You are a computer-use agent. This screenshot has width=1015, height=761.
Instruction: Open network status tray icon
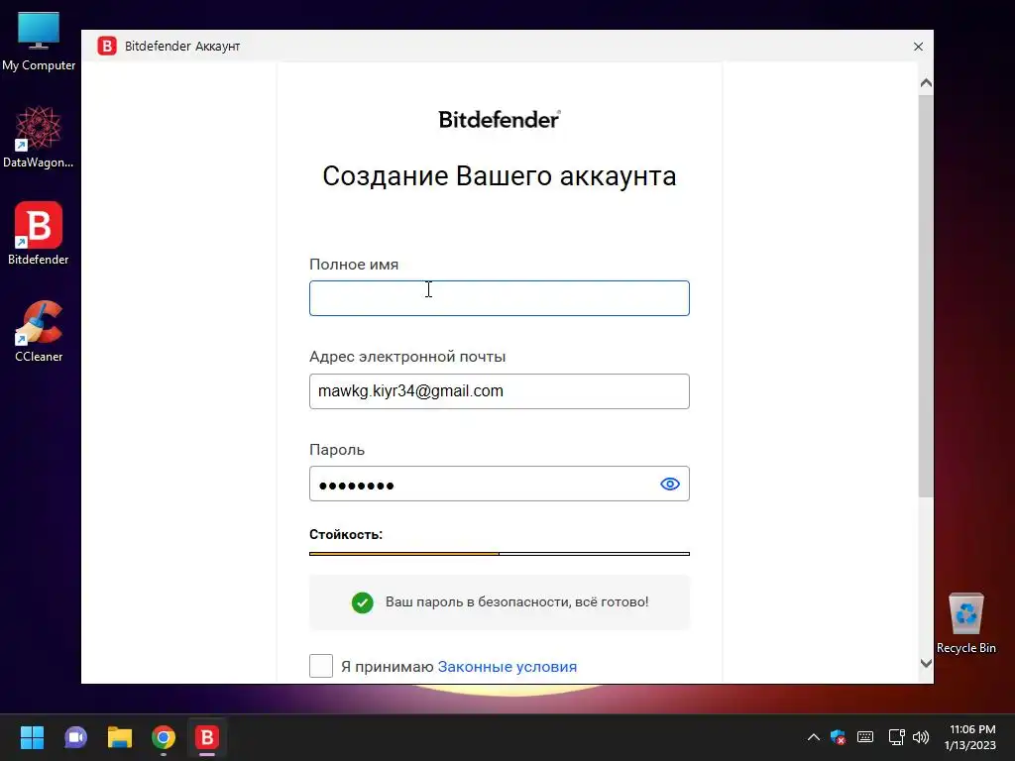click(x=896, y=737)
